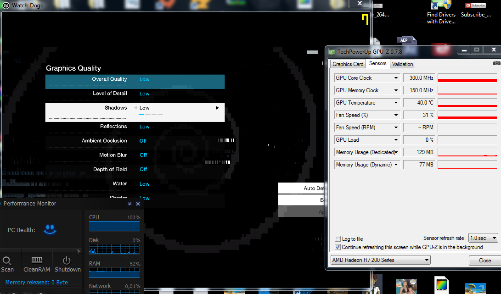Switch to the Validation tab
Viewport: 501px width, 294px height.
403,64
